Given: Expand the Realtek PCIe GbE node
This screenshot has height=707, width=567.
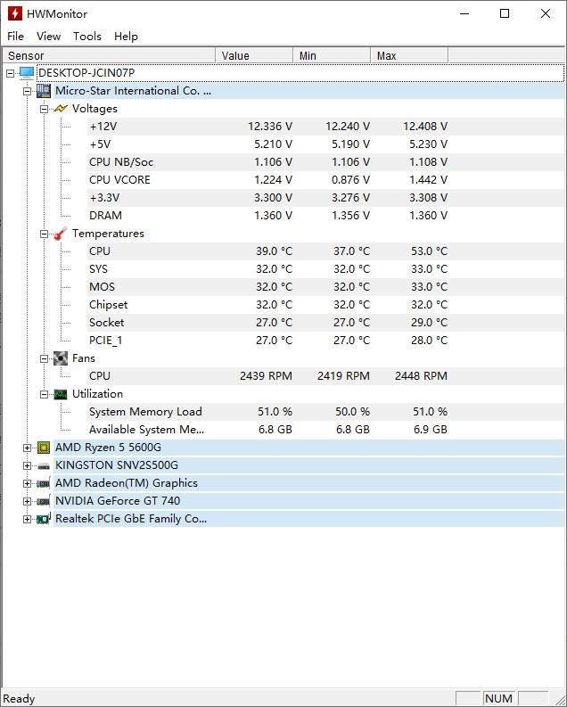Looking at the screenshot, I should click(28, 519).
